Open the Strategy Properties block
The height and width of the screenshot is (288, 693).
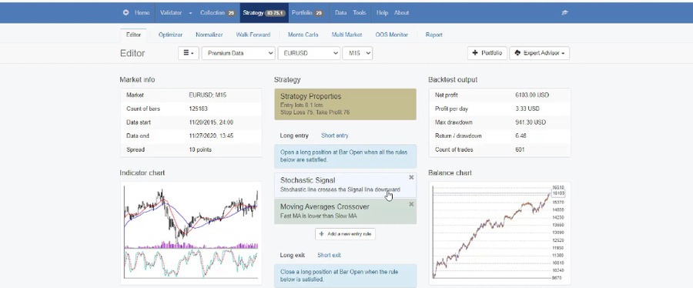click(x=345, y=104)
